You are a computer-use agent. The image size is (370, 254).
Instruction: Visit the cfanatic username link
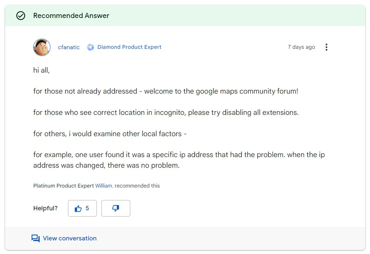(x=69, y=47)
